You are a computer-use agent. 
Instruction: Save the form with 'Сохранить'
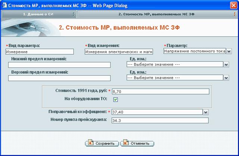(x=102, y=143)
